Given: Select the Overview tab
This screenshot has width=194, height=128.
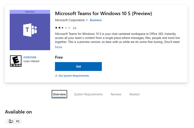Looking at the screenshot, I should point(59,94).
